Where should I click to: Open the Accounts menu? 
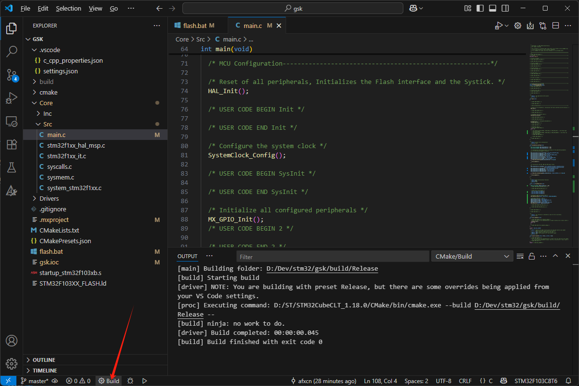[12, 341]
